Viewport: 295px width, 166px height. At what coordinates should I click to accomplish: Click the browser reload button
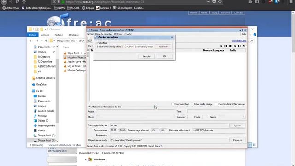pyautogui.click(x=18, y=2)
